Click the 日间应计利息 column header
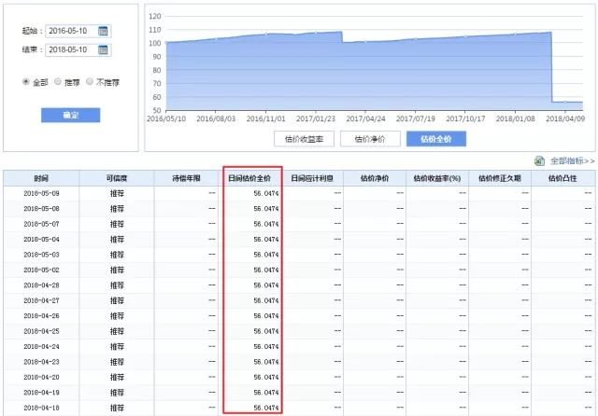The width and height of the screenshot is (598, 416). [x=312, y=178]
